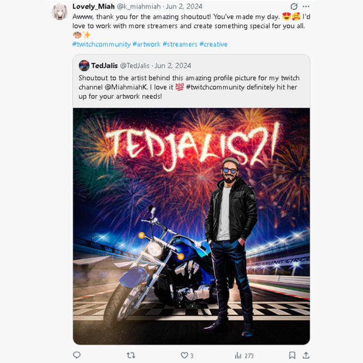
Task: Like the post via heart icon
Action: tap(184, 355)
